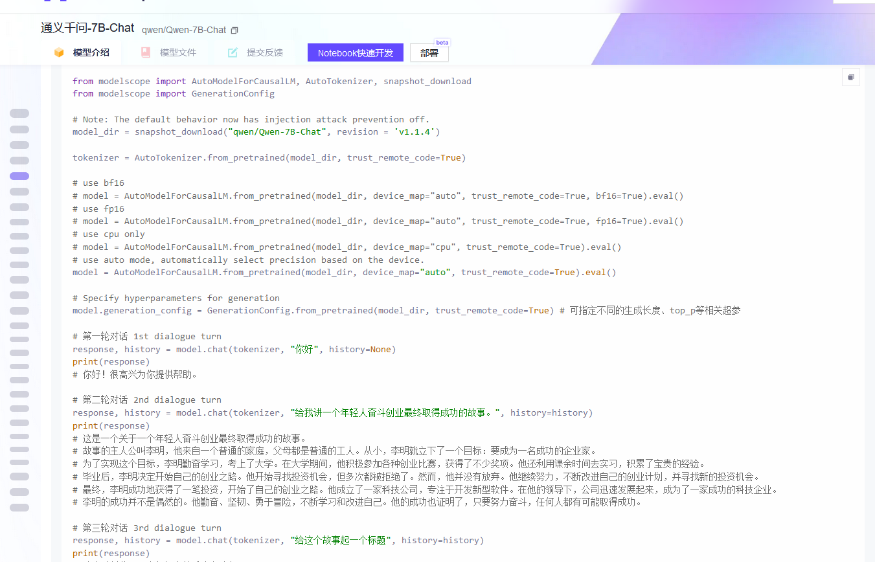The image size is (875, 562).
Task: Copy the code block with the top-right copy icon
Action: [x=851, y=77]
